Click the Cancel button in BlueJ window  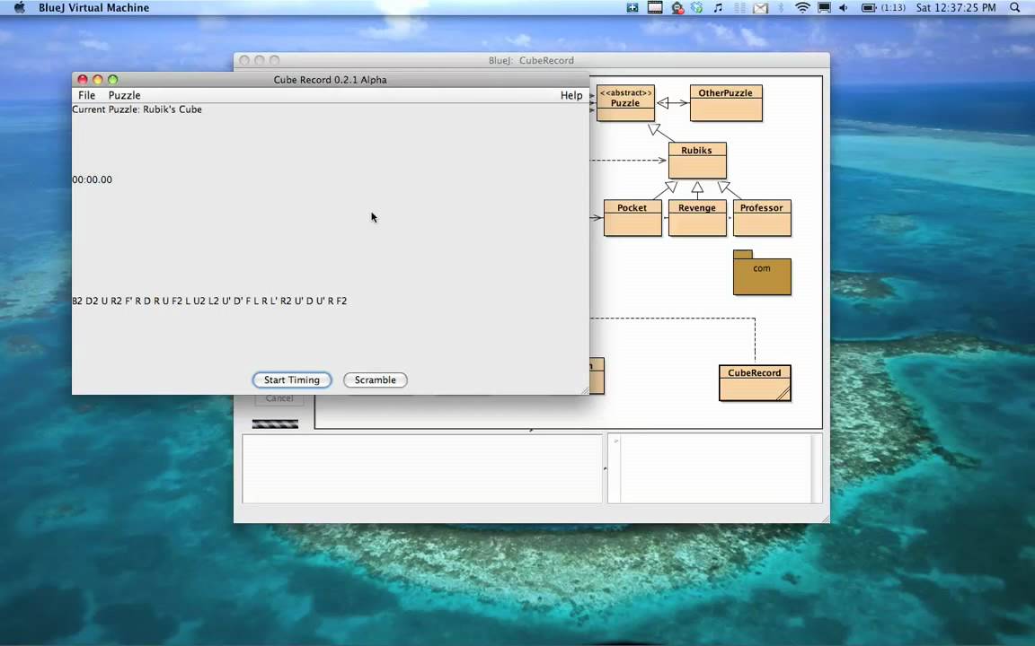(x=279, y=399)
